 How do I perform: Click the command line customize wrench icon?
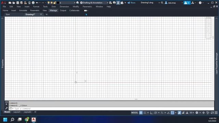pos(7,108)
